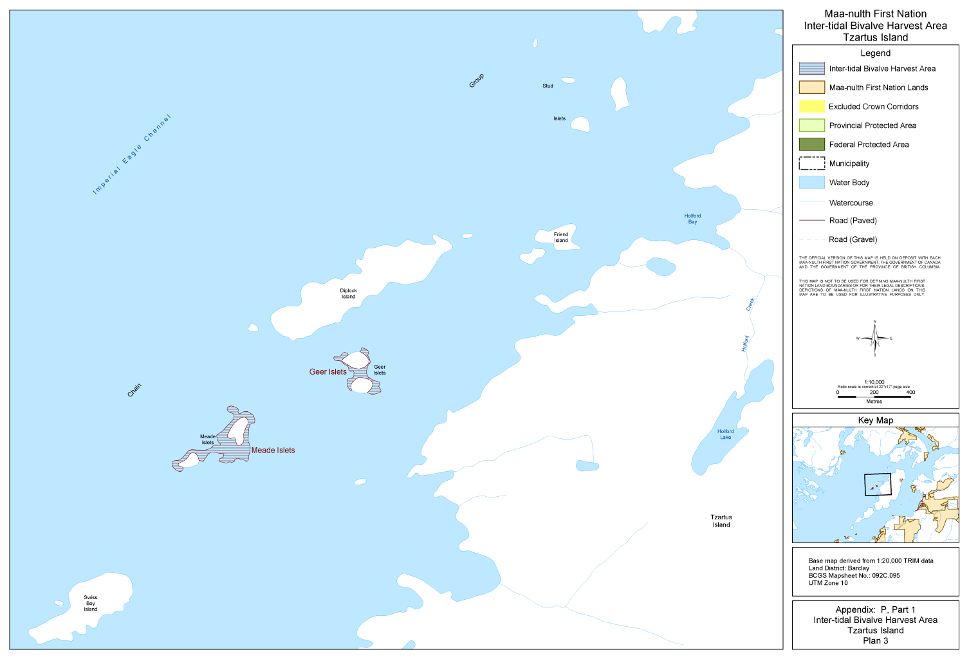Click the red Geer Islets harvest area label
The image size is (969, 659).
pos(328,372)
